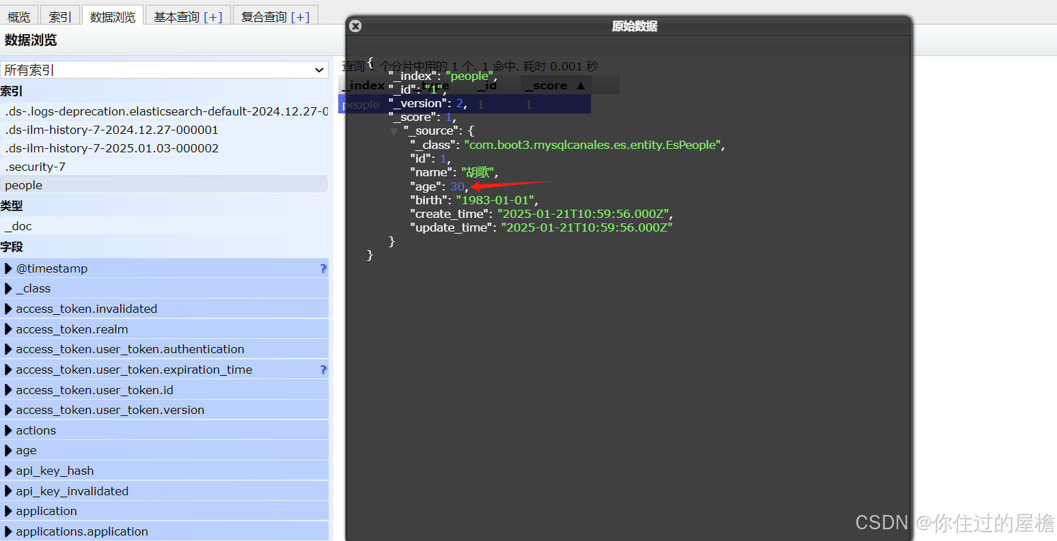Close the 原始数据 dialog with the X icon
This screenshot has height=541, width=1057.
point(355,26)
